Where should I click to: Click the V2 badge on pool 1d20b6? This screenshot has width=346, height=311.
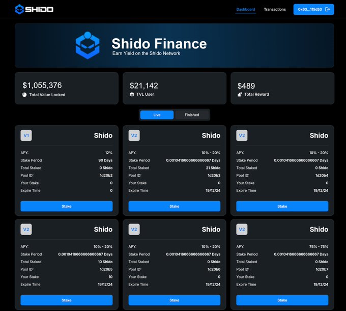pos(134,229)
